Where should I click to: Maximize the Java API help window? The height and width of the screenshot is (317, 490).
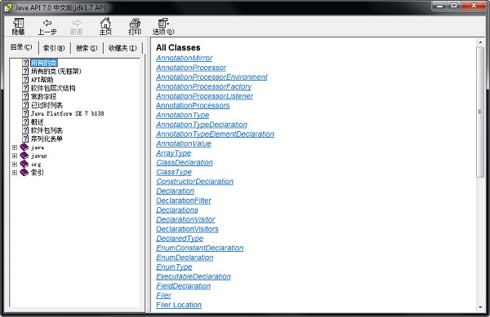click(454, 6)
